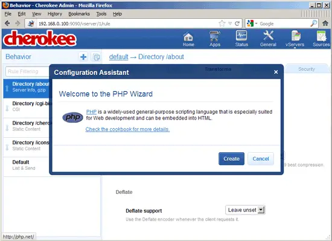Open the Bookmarks menu
332x241 pixels.
(79, 14)
